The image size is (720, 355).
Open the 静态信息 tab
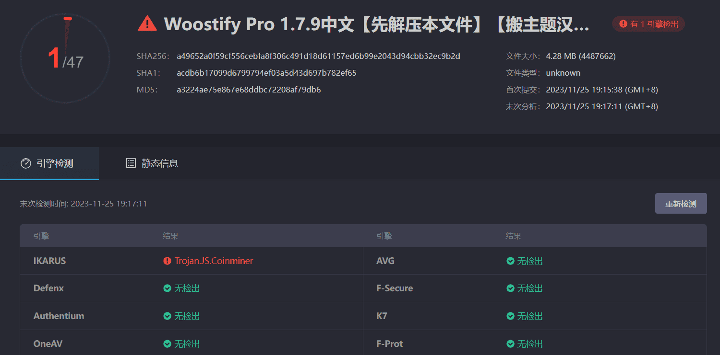tap(152, 163)
